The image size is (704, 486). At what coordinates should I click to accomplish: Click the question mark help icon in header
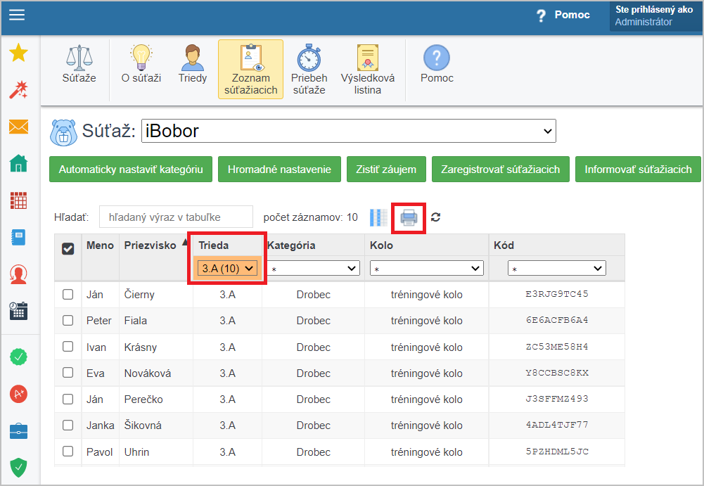[x=542, y=15]
